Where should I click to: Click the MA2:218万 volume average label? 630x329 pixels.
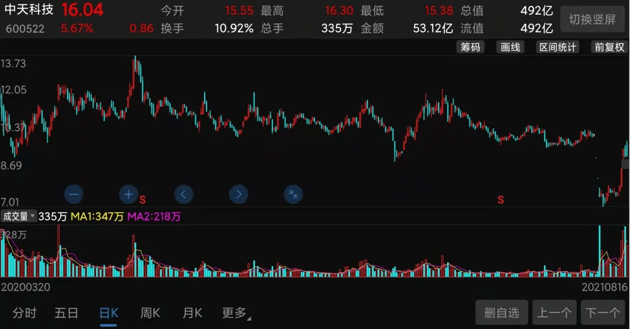coord(154,216)
